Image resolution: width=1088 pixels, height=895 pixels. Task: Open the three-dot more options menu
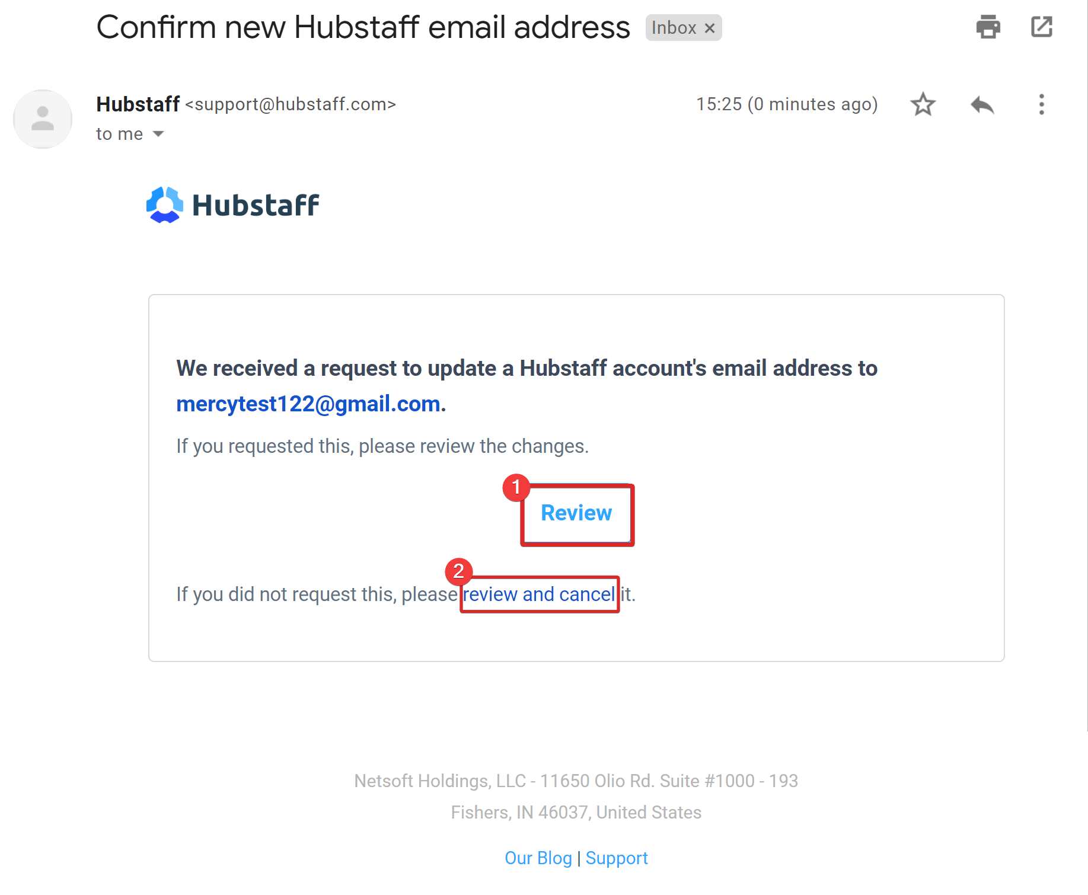coord(1041,104)
